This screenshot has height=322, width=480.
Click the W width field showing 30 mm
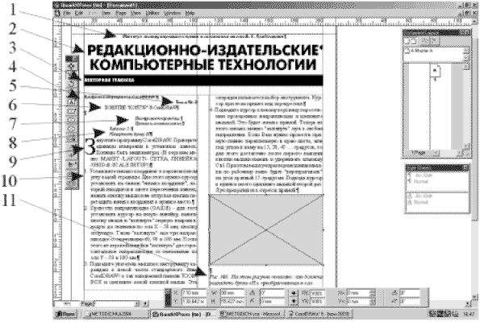click(x=232, y=293)
